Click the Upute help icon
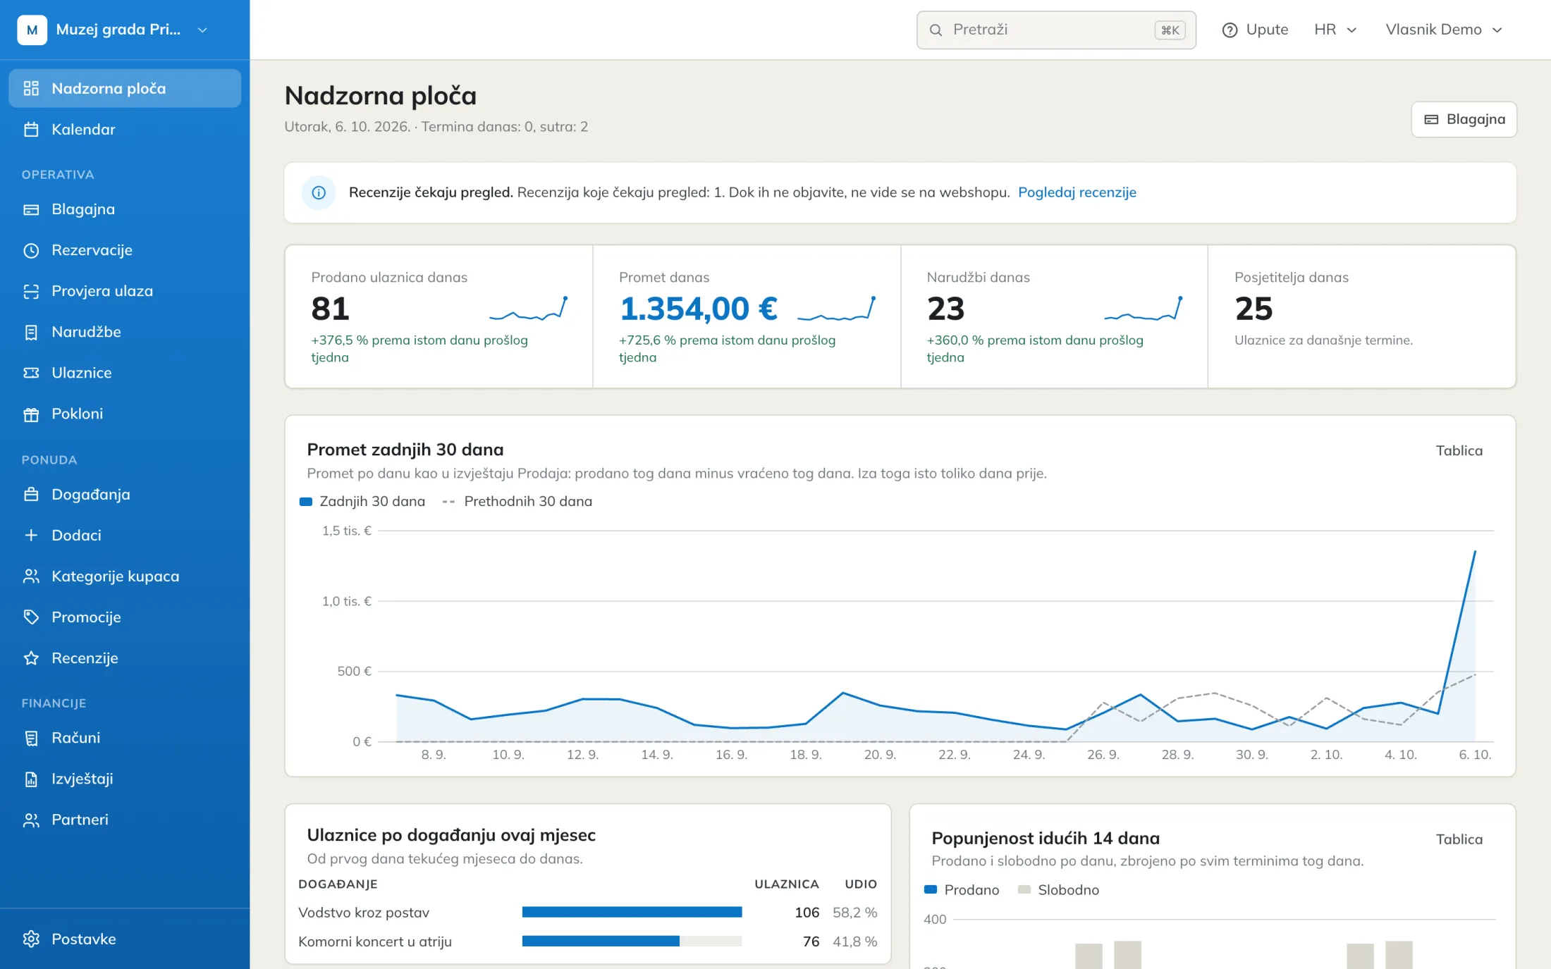Screen dimensions: 1551x969 click(1230, 30)
